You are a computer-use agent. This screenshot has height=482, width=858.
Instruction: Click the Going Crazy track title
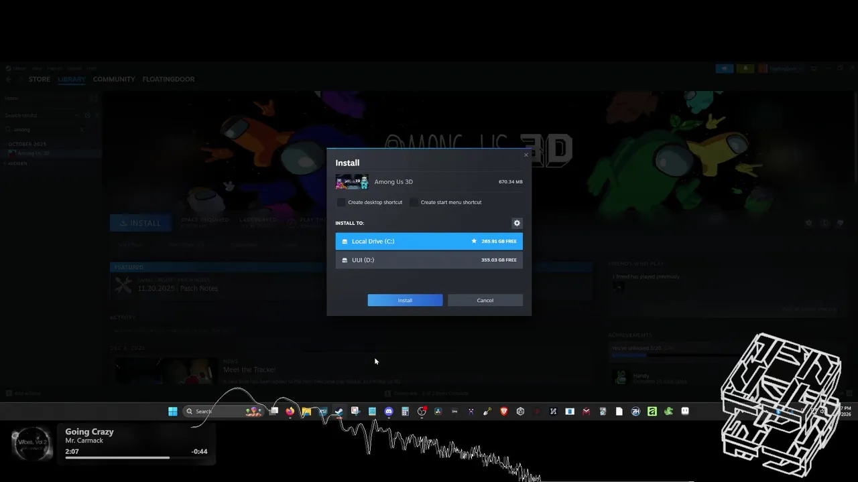pos(89,432)
